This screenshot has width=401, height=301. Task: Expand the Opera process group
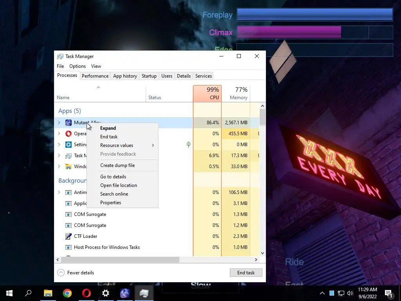pyautogui.click(x=59, y=134)
